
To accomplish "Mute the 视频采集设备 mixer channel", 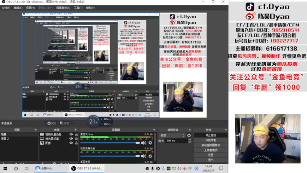I will [x=144, y=156].
